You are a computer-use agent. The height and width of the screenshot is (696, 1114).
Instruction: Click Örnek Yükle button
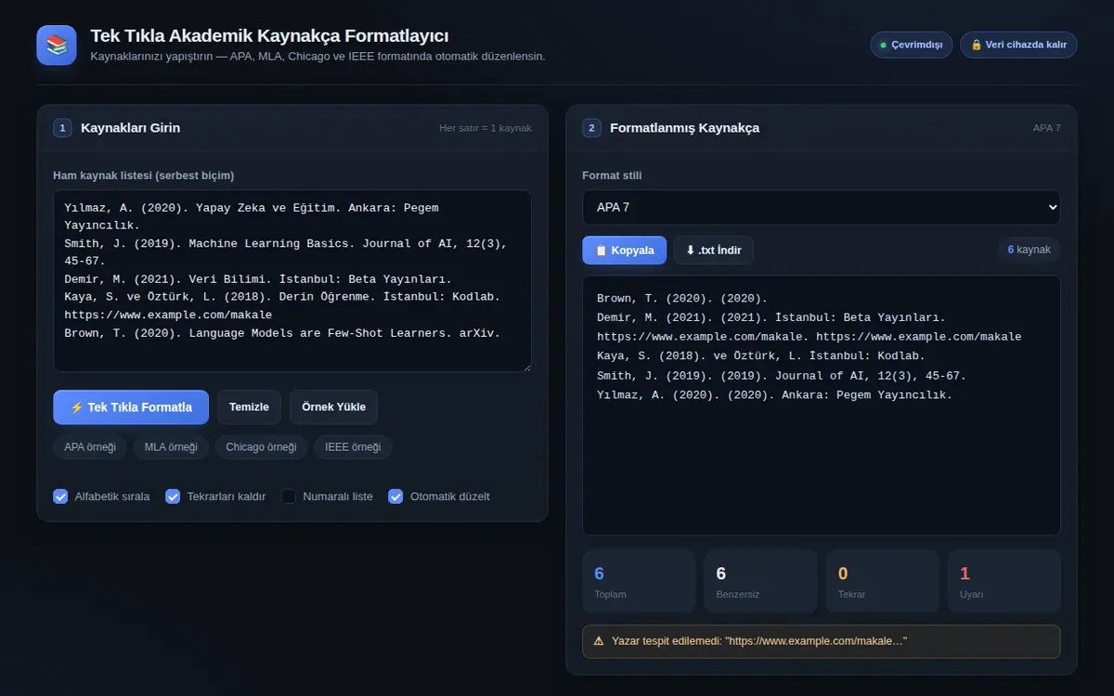pyautogui.click(x=333, y=407)
